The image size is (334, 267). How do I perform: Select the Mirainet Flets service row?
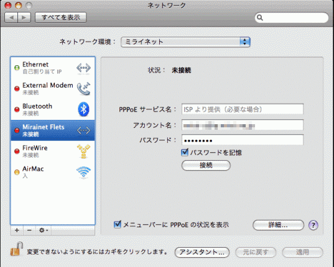[53, 130]
